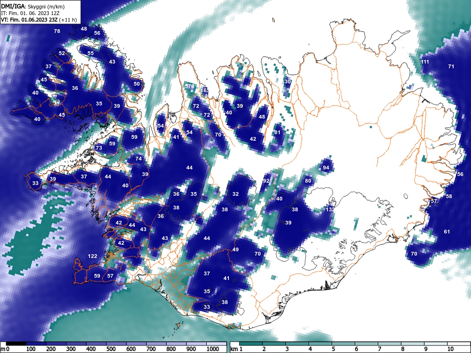Viewport: 471px width, 353px height.
Task: Select the visibility value 578 on the map
Action: point(189,86)
